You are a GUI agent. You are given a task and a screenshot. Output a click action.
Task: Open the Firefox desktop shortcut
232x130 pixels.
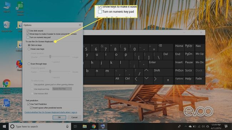pos(19,65)
